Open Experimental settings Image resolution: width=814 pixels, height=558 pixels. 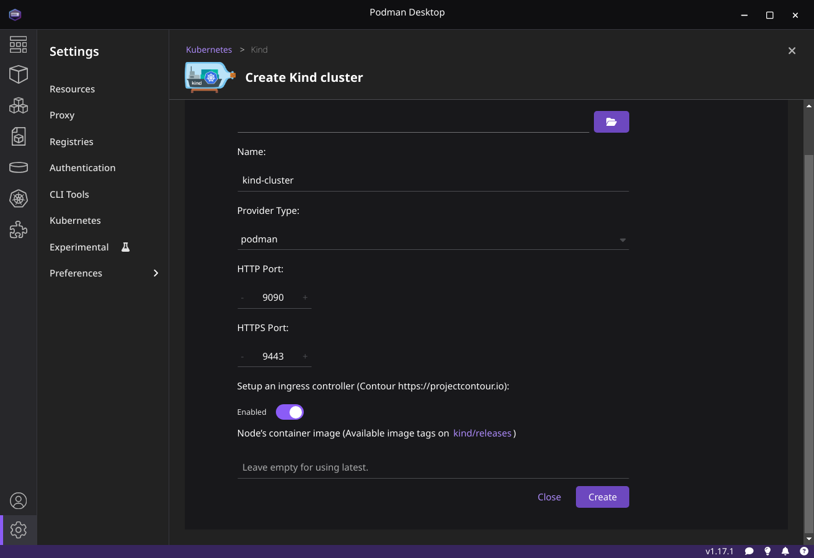point(79,247)
